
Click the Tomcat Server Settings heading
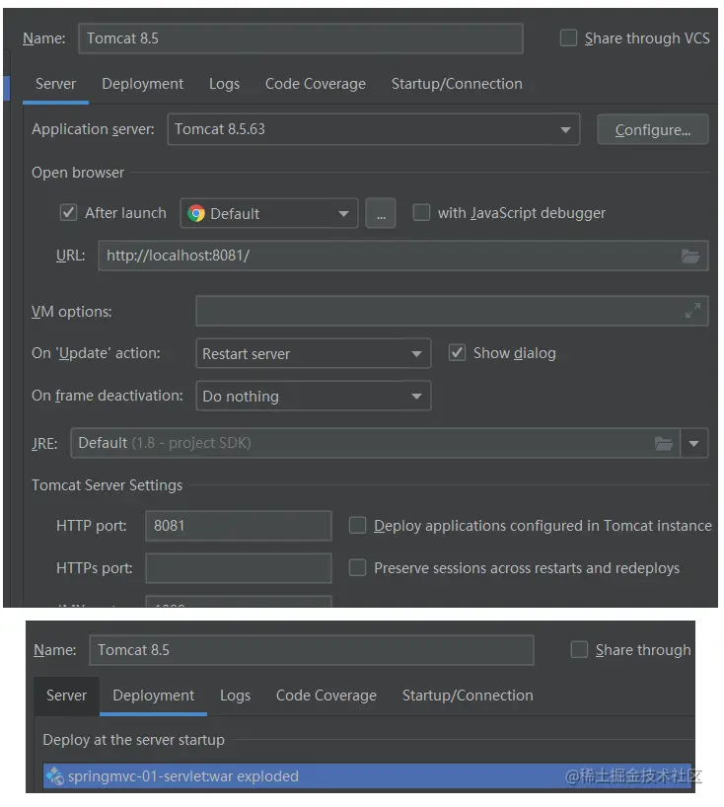coord(108,484)
